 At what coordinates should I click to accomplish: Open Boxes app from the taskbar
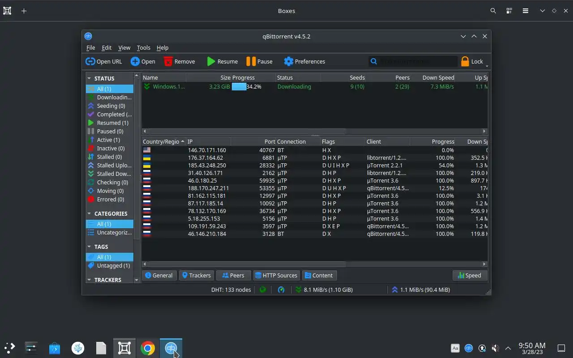pos(124,348)
